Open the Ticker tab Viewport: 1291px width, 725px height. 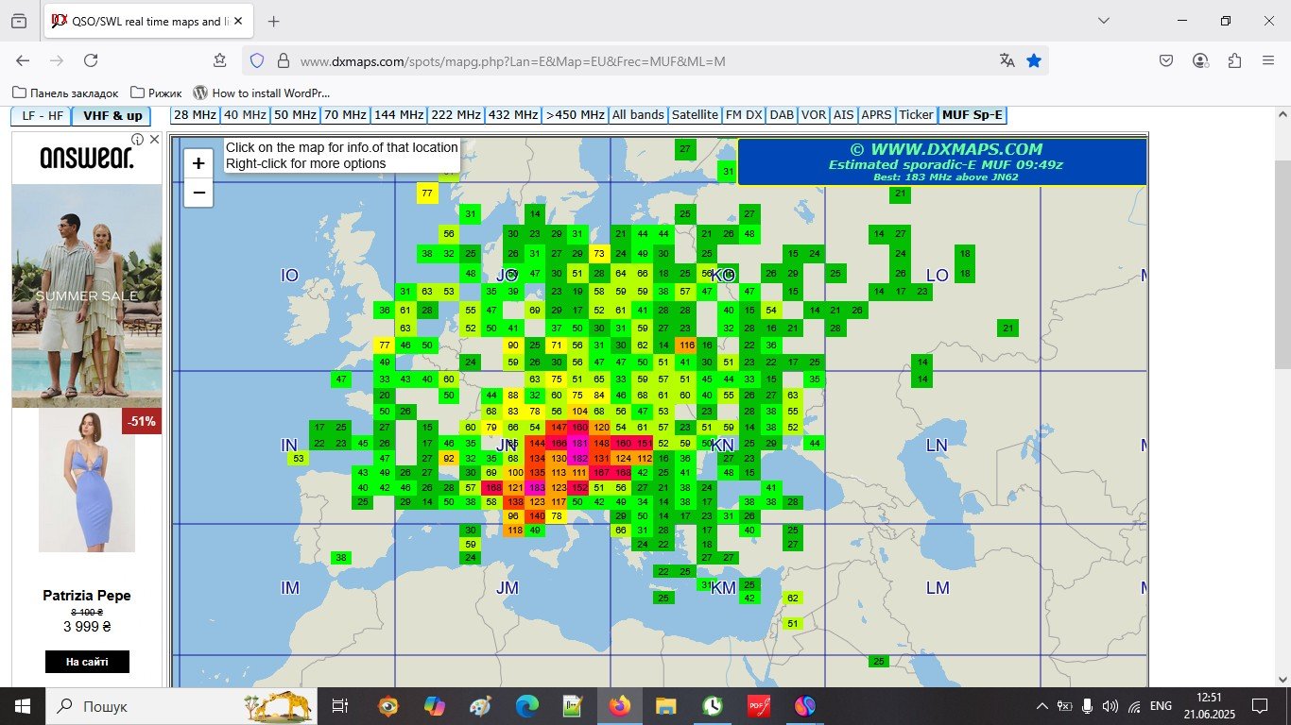point(917,115)
